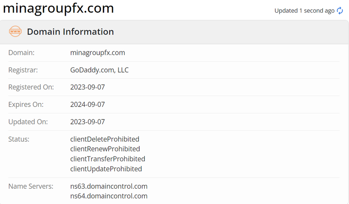349x204 pixels.
Task: Click the clientDeleteProhibited status
Action: click(105, 139)
